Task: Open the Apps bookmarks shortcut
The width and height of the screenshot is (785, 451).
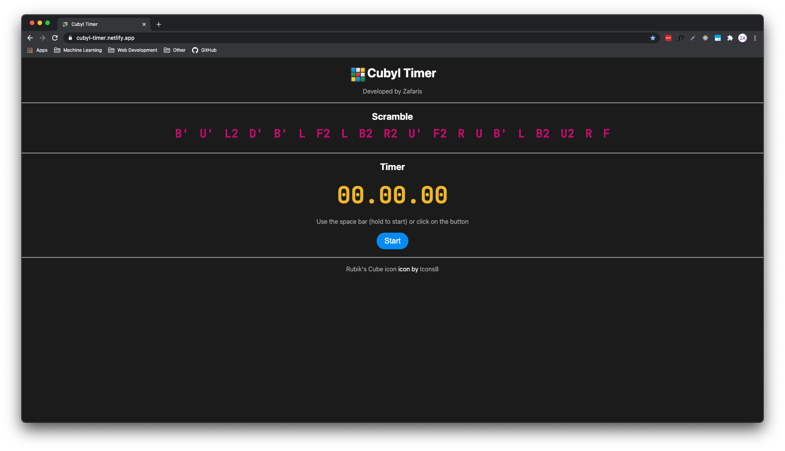Action: 37,50
